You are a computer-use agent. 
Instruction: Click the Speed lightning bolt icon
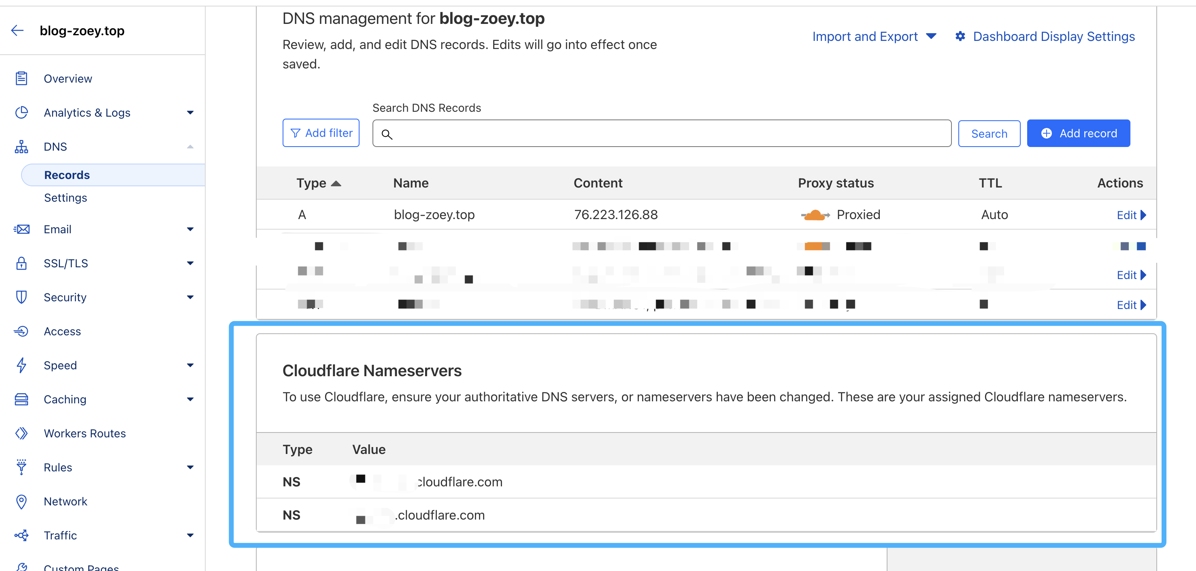tap(21, 365)
